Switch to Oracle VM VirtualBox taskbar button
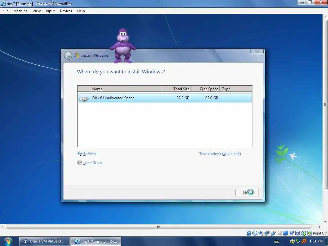328x246 pixels. click(44, 241)
